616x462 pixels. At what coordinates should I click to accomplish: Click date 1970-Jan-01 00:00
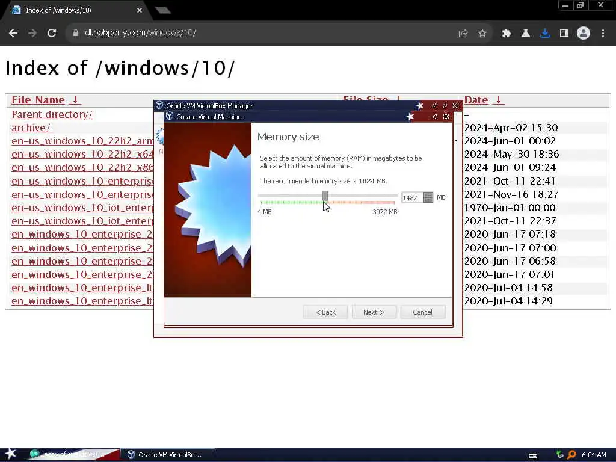[x=510, y=208]
